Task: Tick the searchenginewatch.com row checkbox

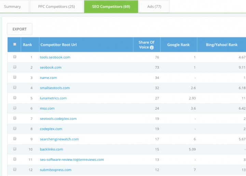Action: tap(15, 138)
